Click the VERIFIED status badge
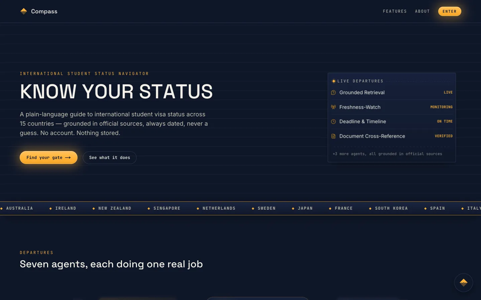The image size is (481, 300). coord(444,136)
